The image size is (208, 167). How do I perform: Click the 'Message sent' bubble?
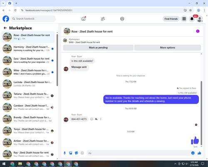click(x=79, y=67)
